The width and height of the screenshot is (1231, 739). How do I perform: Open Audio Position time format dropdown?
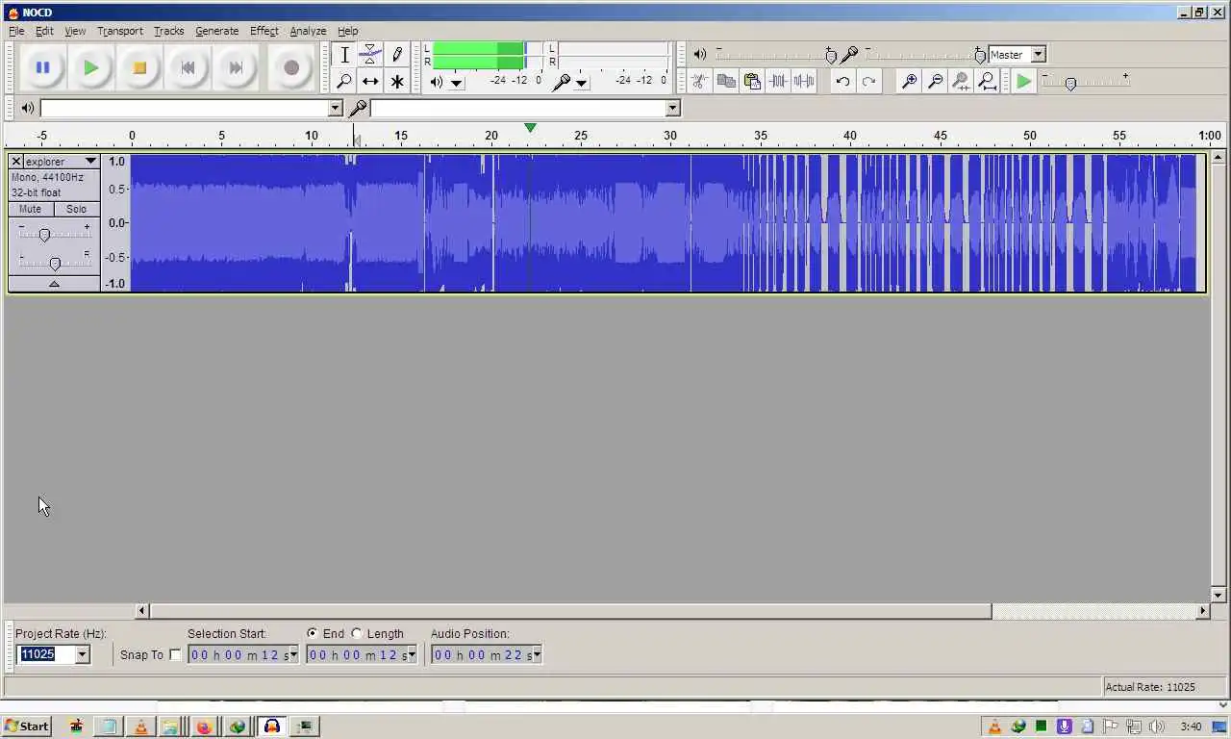(537, 655)
